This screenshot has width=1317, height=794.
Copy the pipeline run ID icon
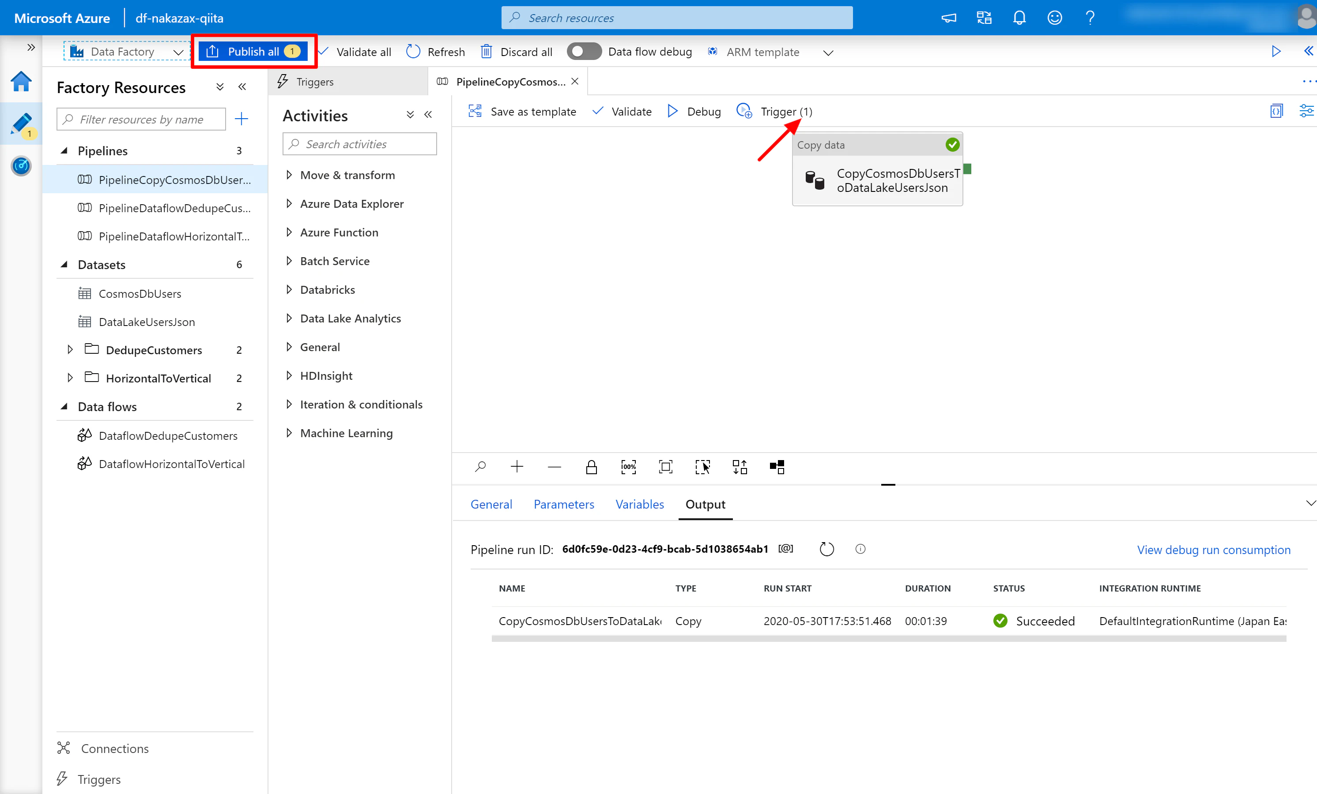click(x=785, y=548)
